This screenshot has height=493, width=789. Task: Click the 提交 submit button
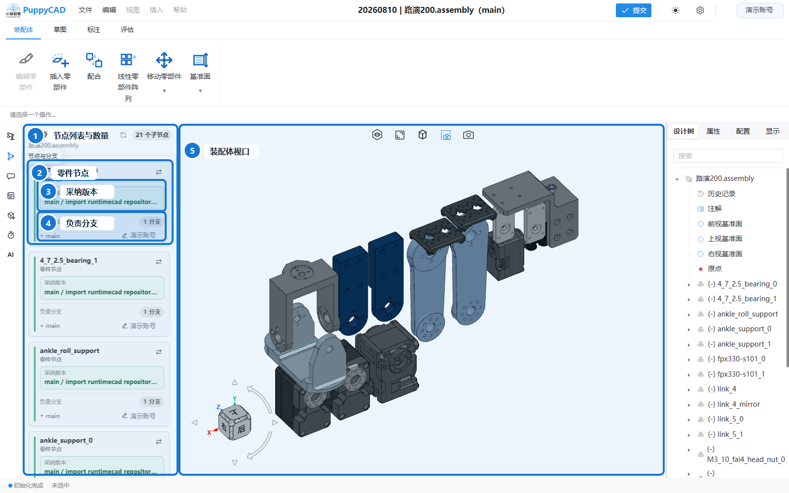(x=634, y=10)
